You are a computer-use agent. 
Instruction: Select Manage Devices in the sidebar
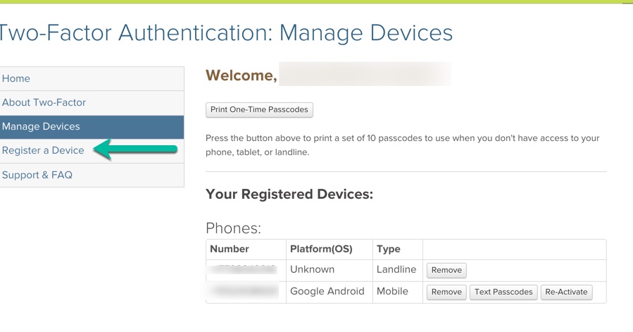click(x=41, y=126)
